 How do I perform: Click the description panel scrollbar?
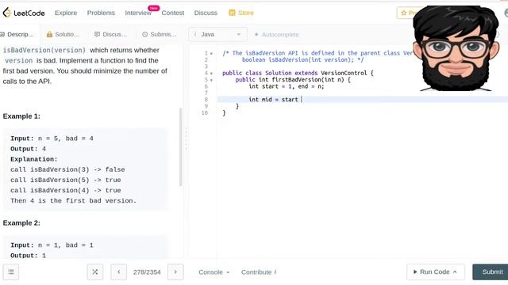(180, 147)
